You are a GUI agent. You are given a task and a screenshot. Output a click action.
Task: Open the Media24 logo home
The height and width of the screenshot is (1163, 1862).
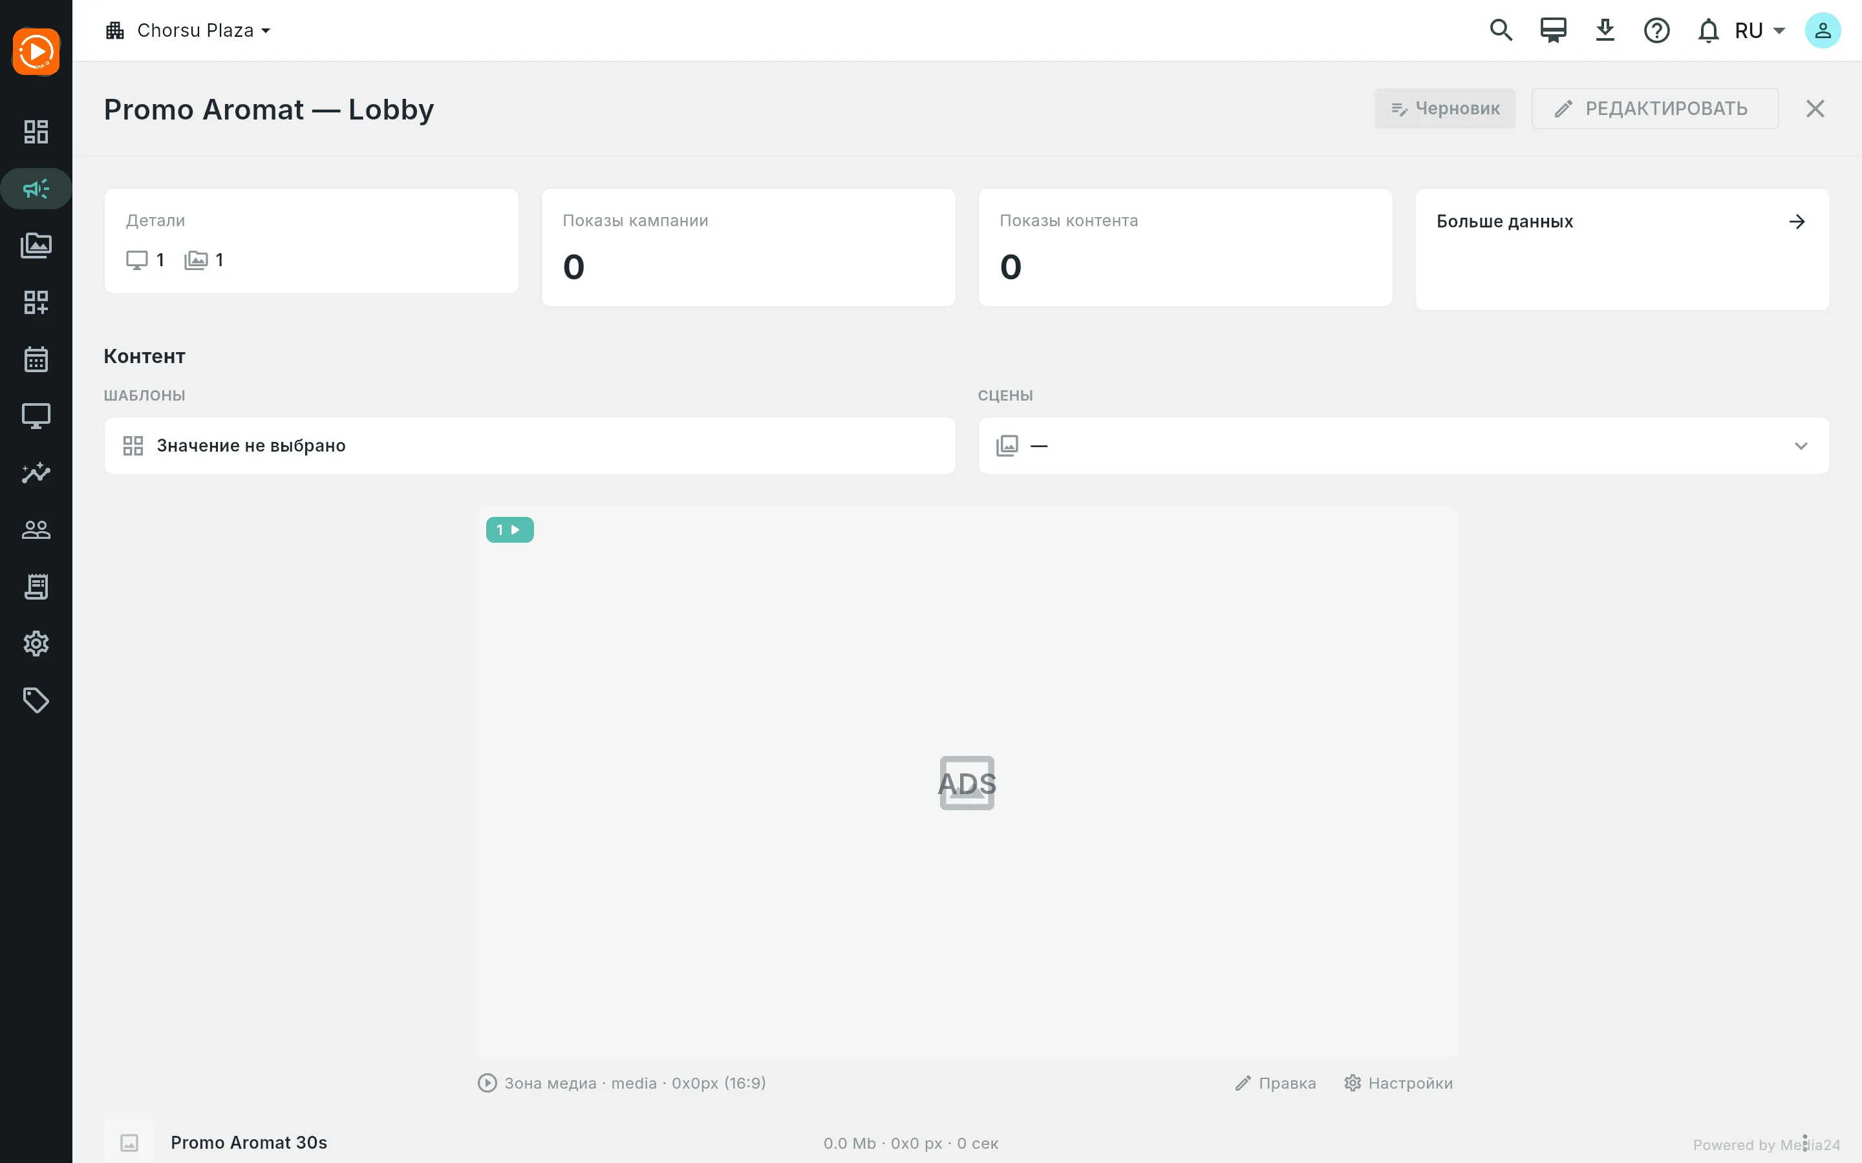[36, 52]
